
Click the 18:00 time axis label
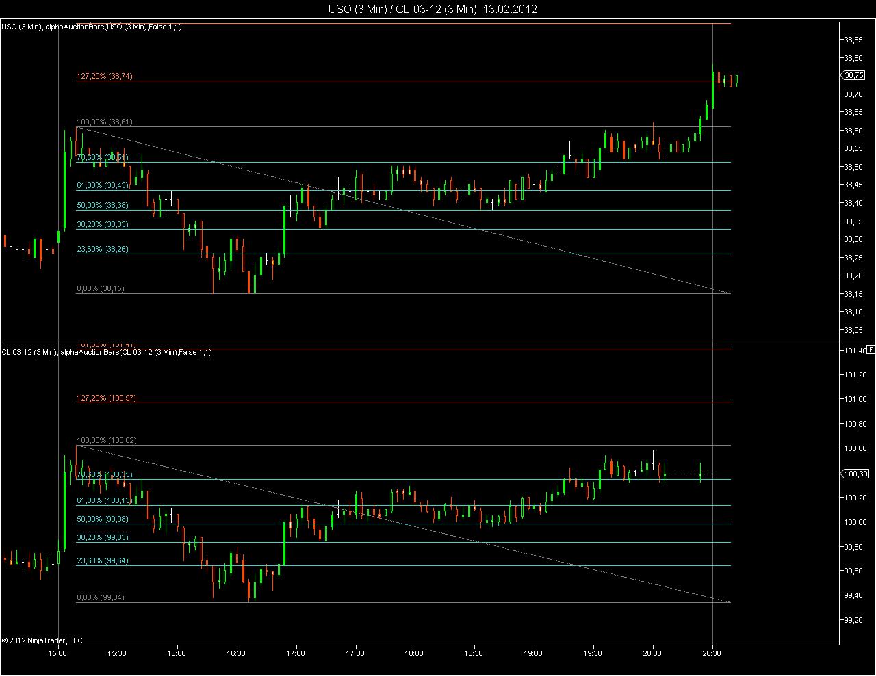coord(415,653)
